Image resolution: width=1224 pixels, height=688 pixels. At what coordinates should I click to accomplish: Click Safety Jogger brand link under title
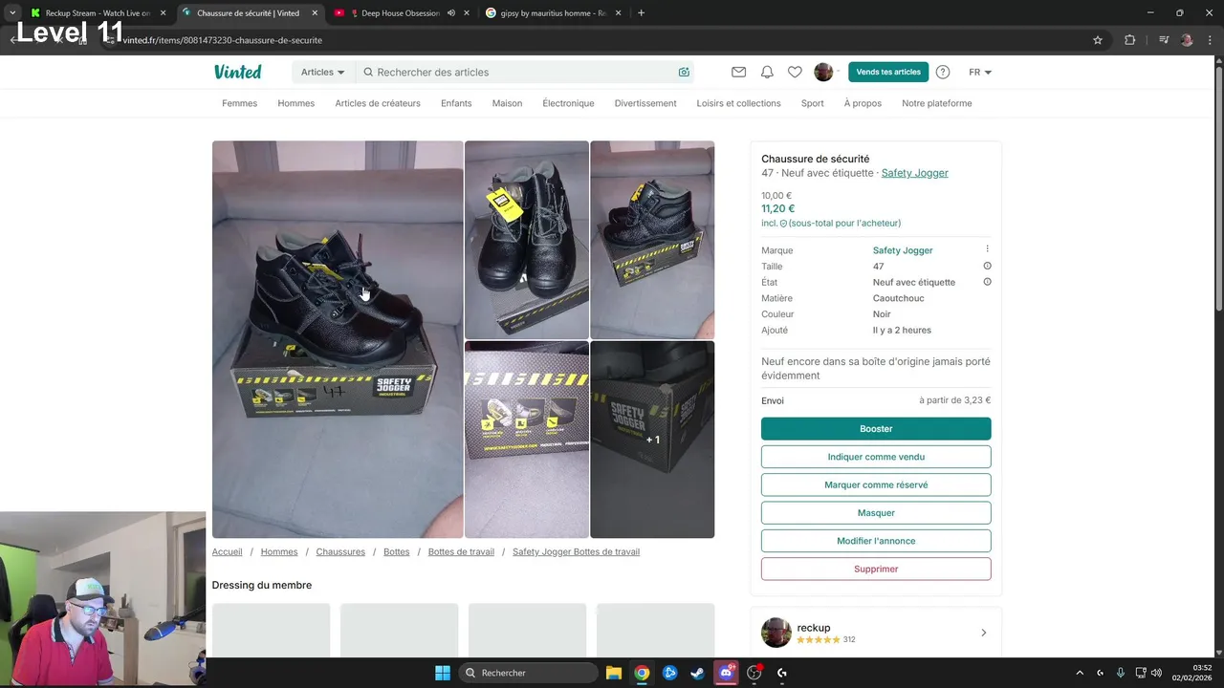(914, 173)
